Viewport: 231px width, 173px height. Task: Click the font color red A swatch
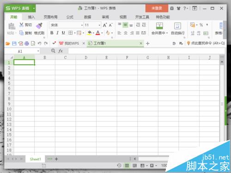[98, 33]
